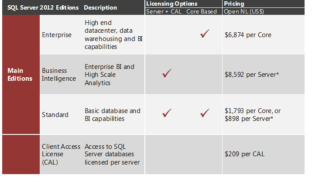Select the Business Intelligence edition name

click(59, 74)
